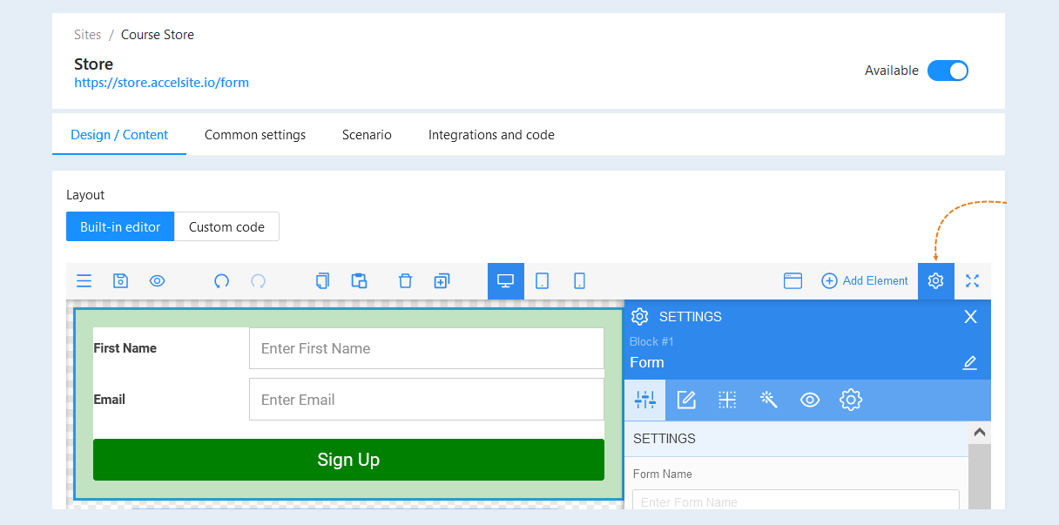
Task: Click the scrollbar up arrow in settings panel
Action: point(980,433)
